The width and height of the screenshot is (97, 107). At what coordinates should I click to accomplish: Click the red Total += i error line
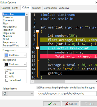click(69, 56)
